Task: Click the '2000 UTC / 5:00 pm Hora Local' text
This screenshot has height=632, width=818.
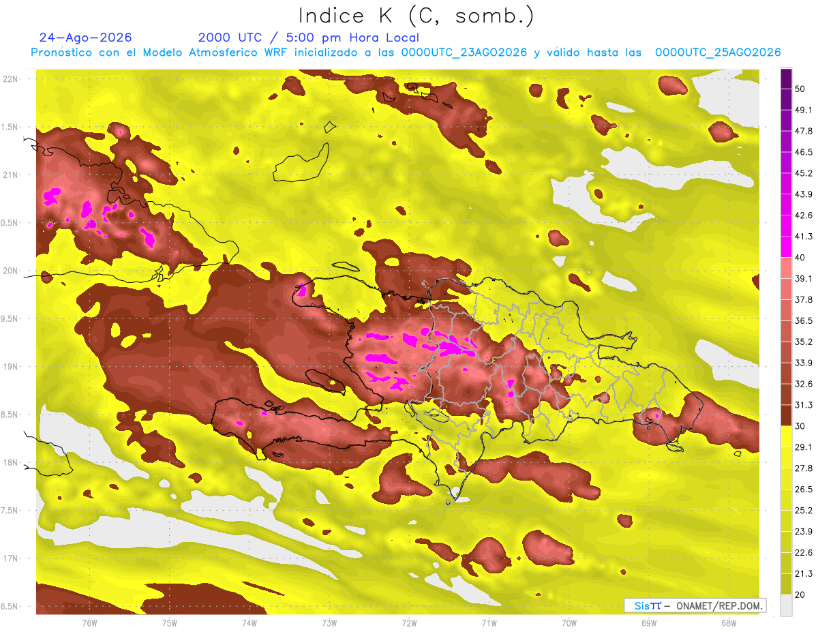Action: click(308, 37)
